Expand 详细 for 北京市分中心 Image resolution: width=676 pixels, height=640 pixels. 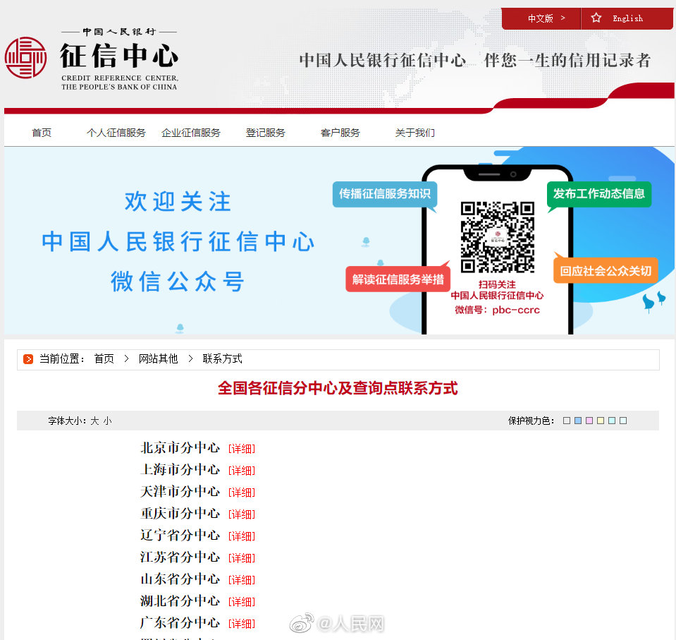point(241,449)
